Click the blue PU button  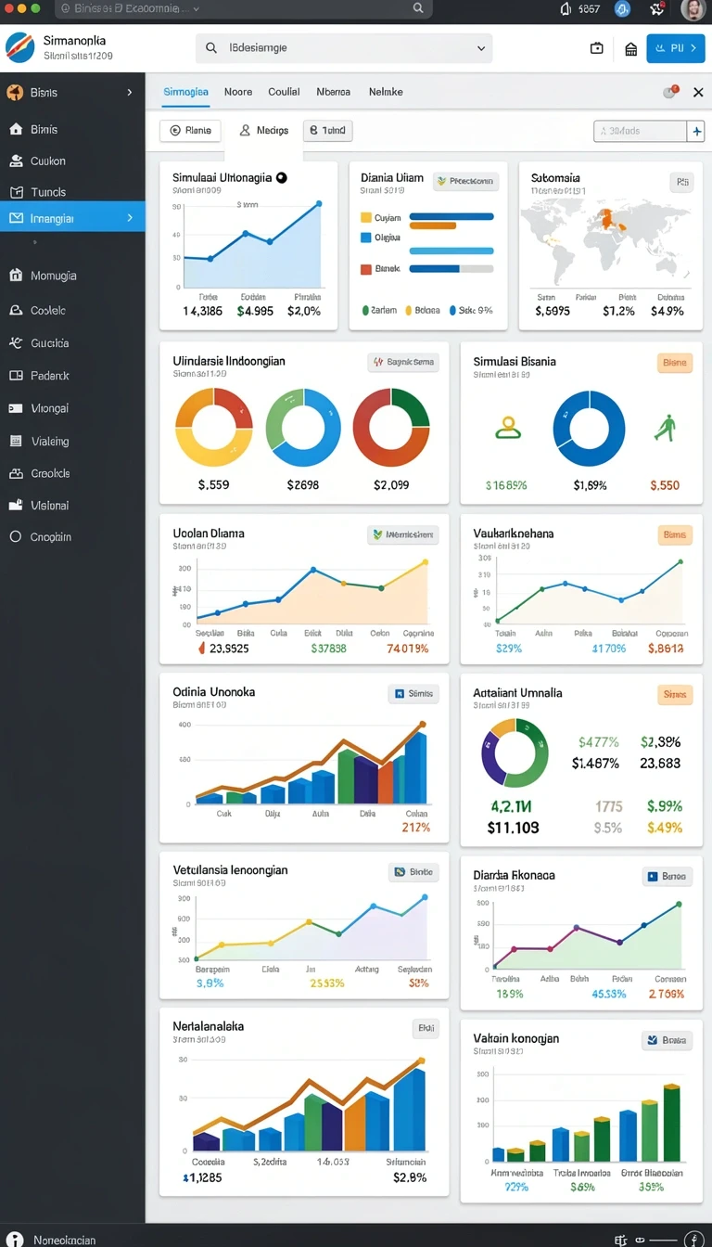[x=676, y=48]
